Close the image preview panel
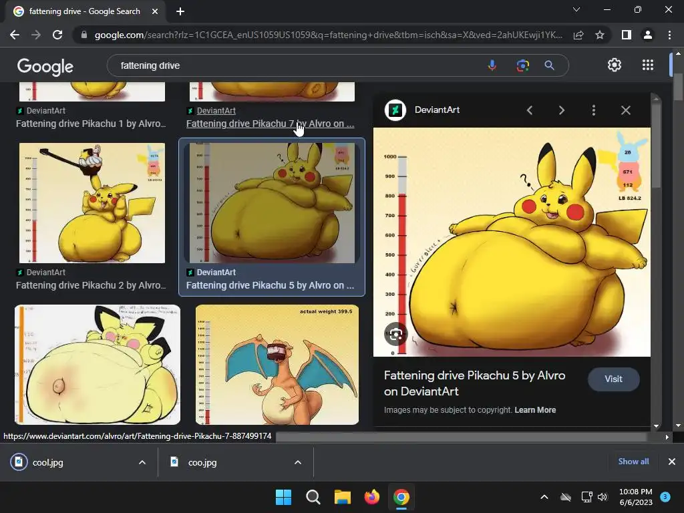This screenshot has width=684, height=513. [625, 110]
